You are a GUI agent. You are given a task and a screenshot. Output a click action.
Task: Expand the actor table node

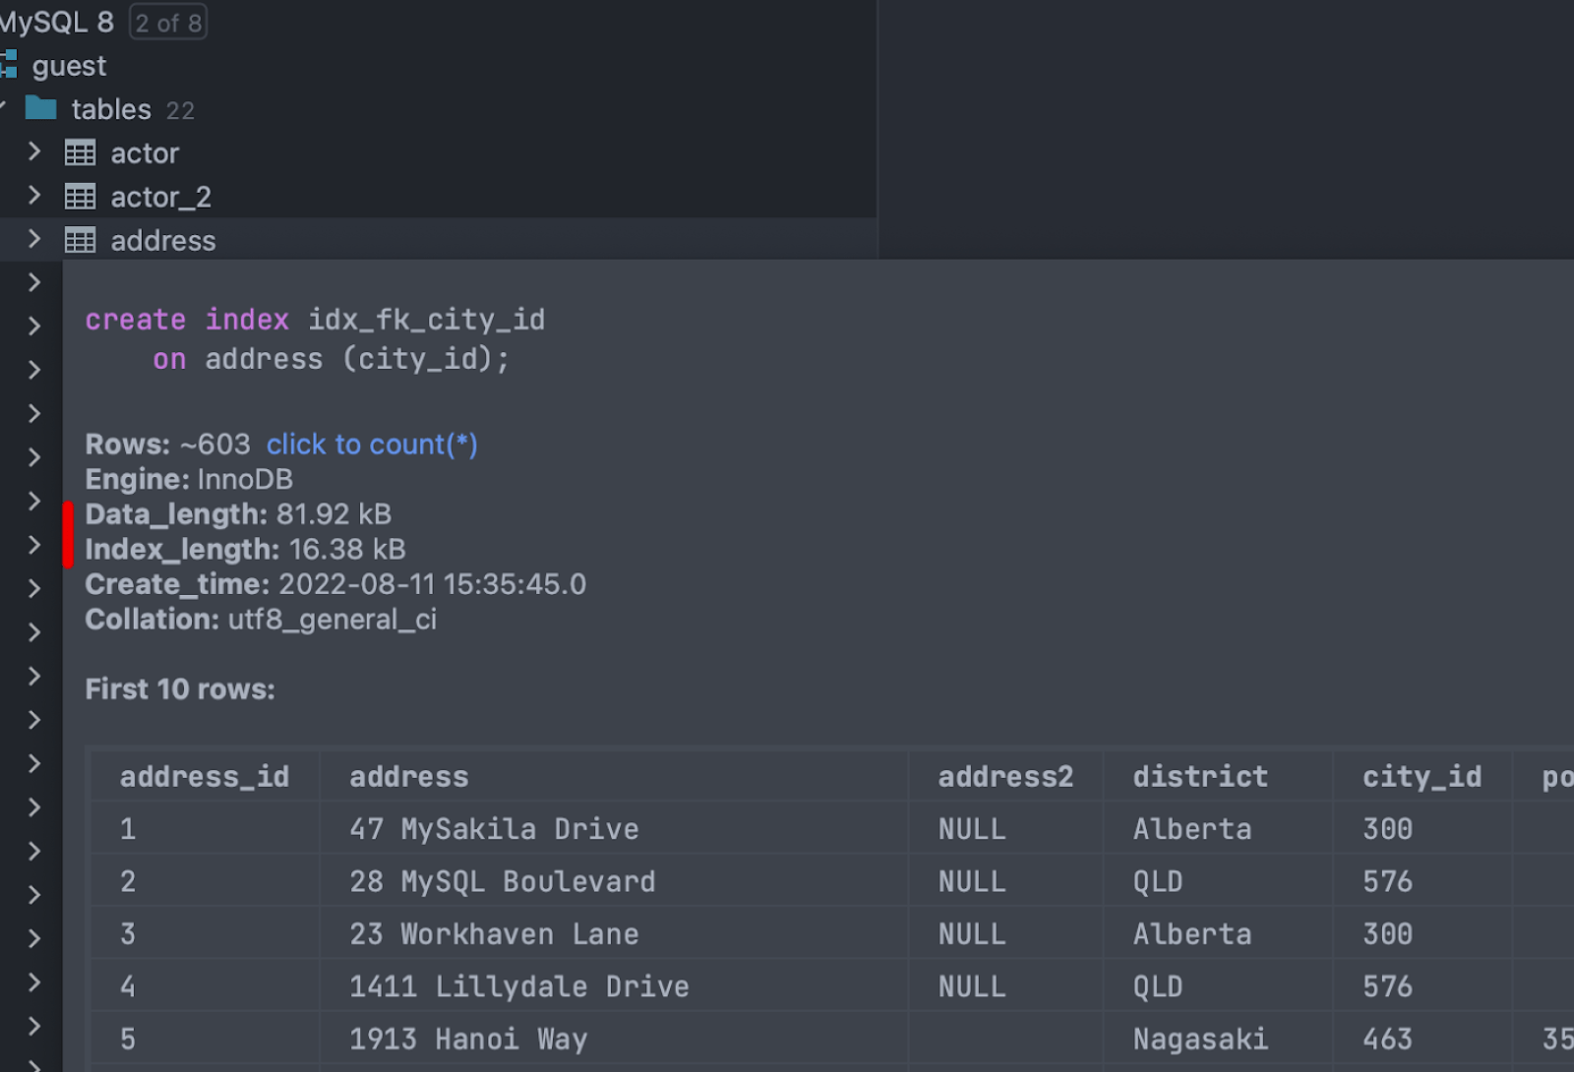34,151
